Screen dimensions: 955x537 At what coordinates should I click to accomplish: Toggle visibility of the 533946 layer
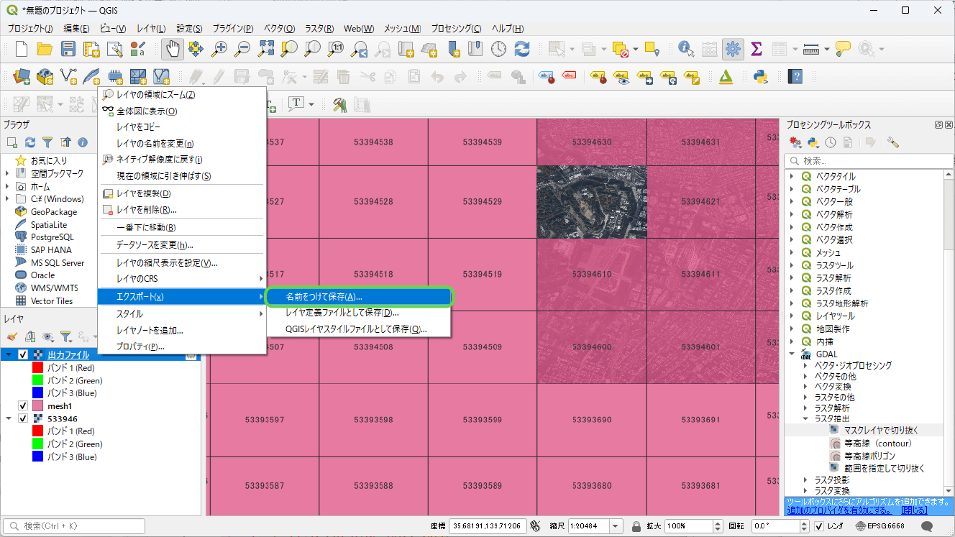pos(23,418)
